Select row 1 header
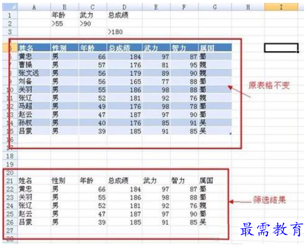308x247 pixels. (10, 15)
